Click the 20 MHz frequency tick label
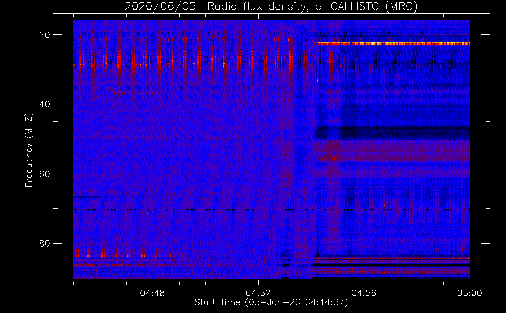The image size is (506, 313). pyautogui.click(x=45, y=35)
